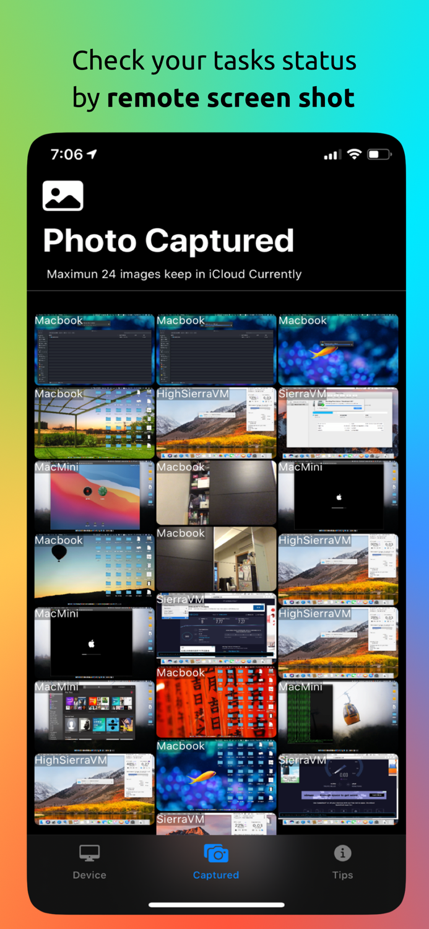Screen dimensions: 429x929
Task: Switch to the Device tab
Action: (89, 861)
